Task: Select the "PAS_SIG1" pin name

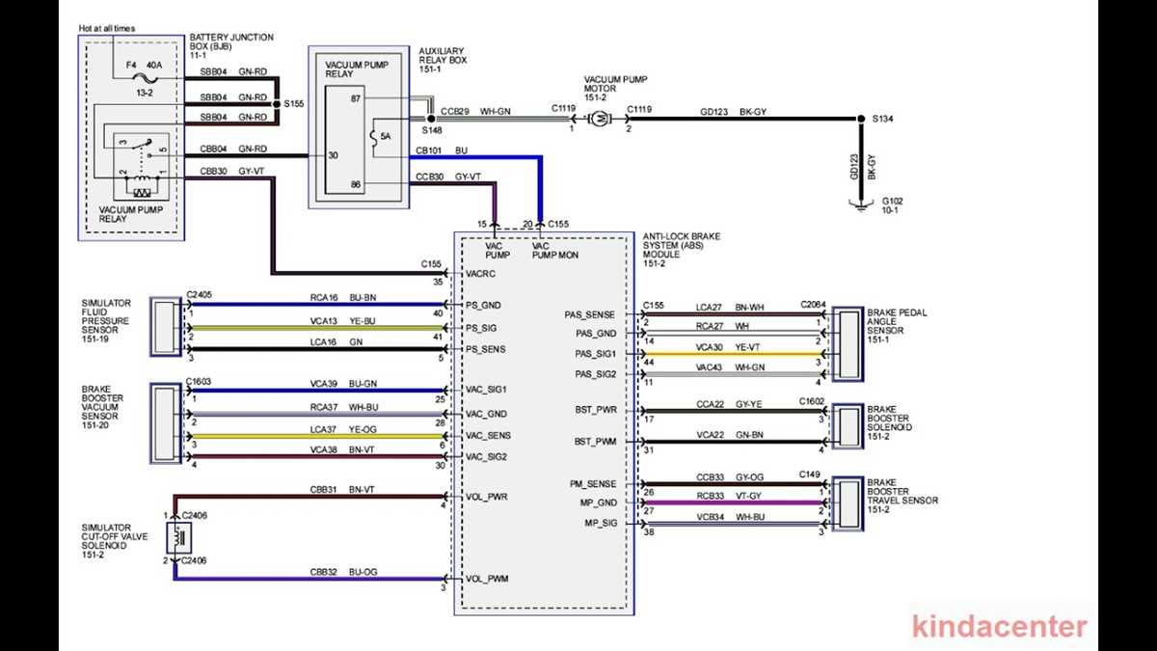Action: point(597,354)
